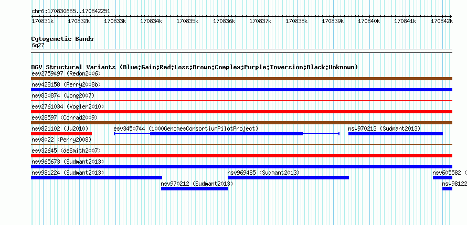Open the nsv8022 (Perry2008) variant label
Viewport: 467px width, 225px height.
61,140
